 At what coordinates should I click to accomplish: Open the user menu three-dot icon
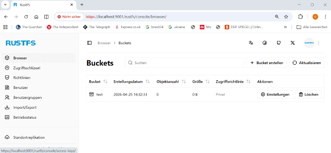tap(319, 43)
